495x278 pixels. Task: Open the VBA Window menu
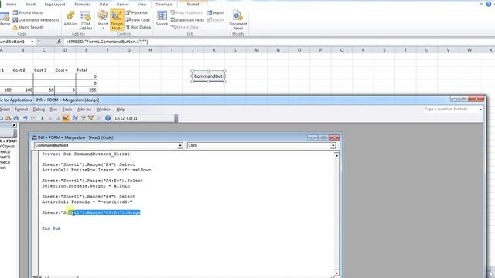pos(104,110)
